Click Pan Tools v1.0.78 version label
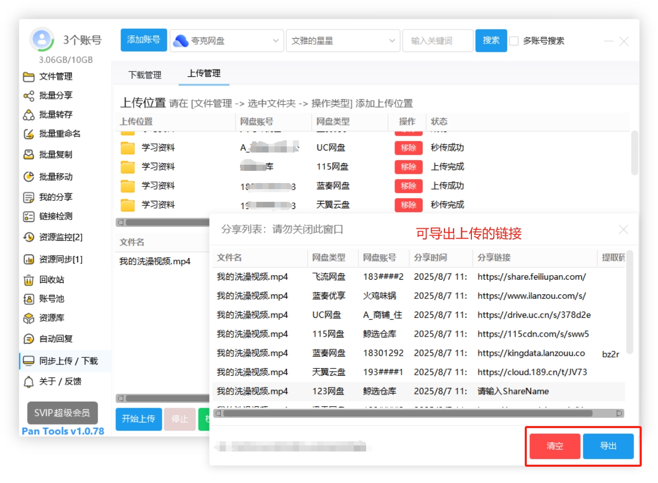 point(63,431)
